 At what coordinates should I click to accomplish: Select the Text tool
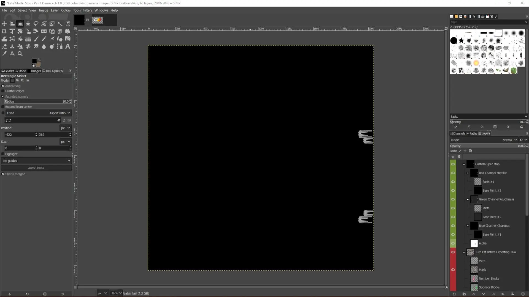(68, 46)
